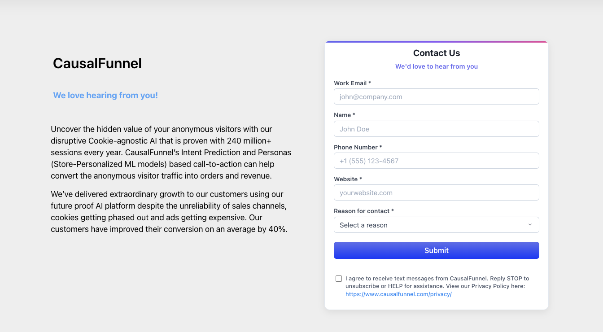The image size is (603, 332).
Task: Click the We love hearing from you tagline
Action: tap(105, 95)
